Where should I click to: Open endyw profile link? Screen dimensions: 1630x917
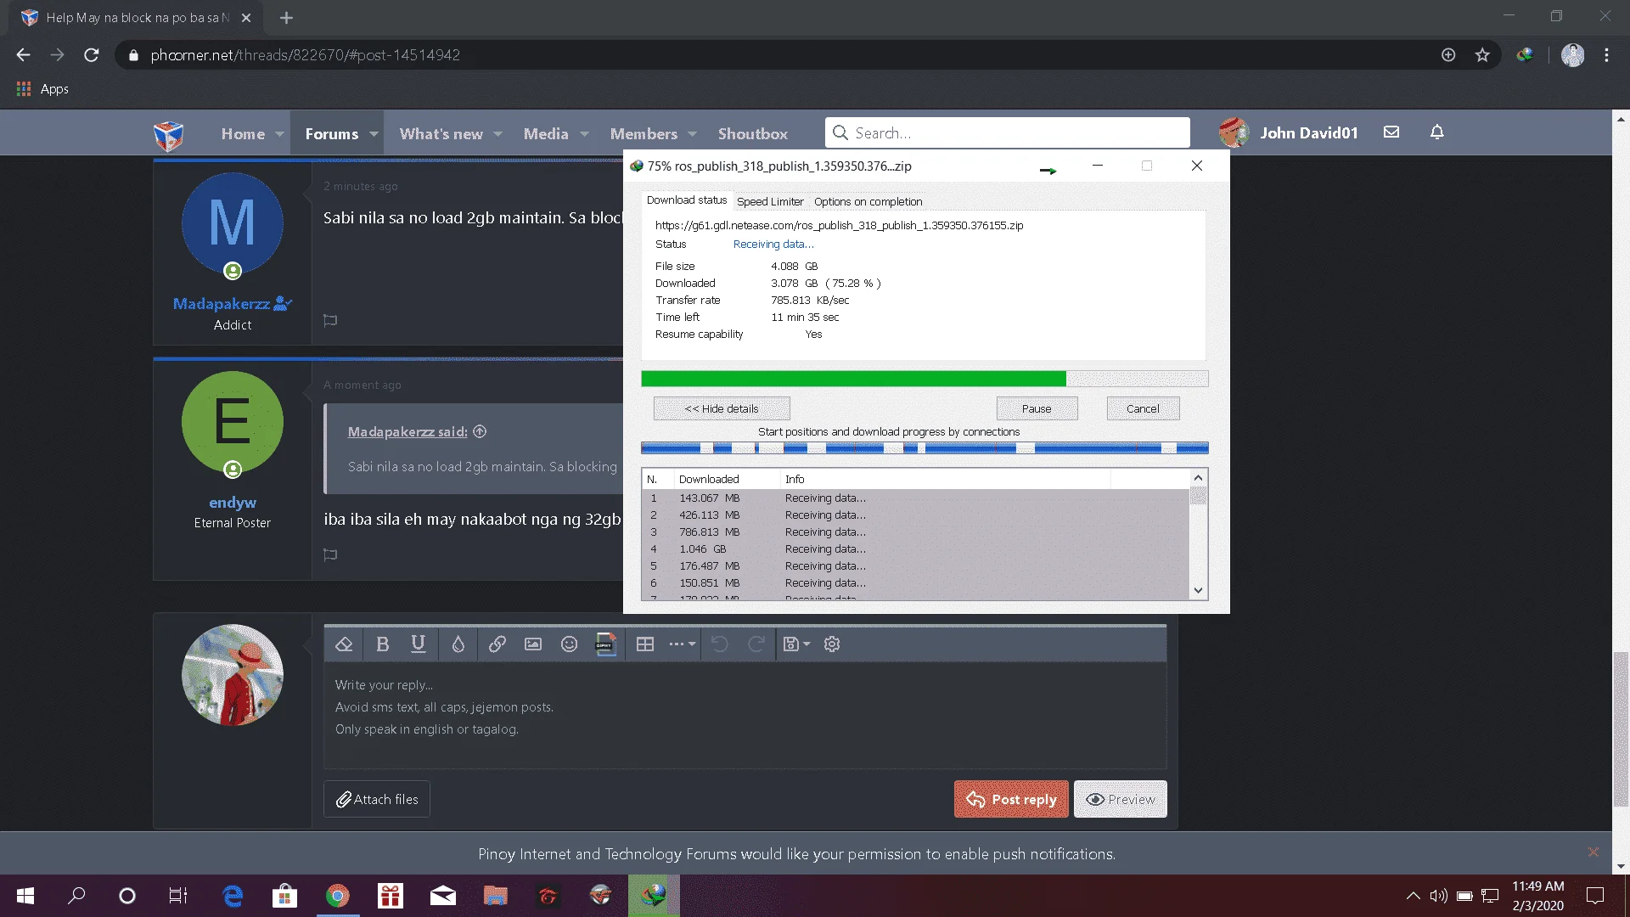[x=232, y=503]
